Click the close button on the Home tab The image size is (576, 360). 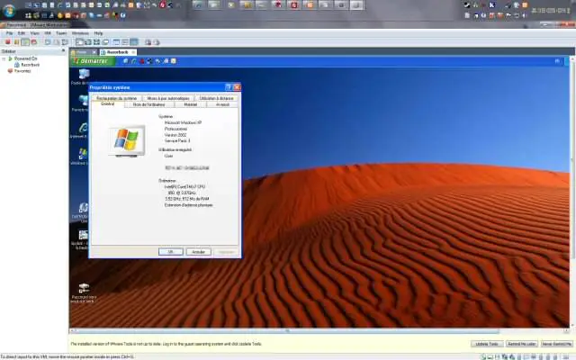click(x=94, y=52)
